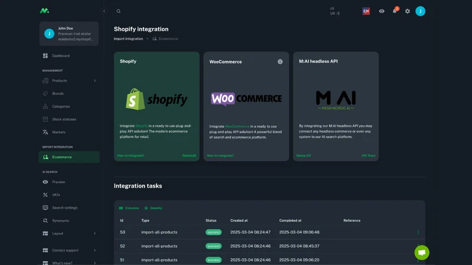472x265 pixels.
Task: Expand the Products submenu chevron
Action: tap(94, 81)
